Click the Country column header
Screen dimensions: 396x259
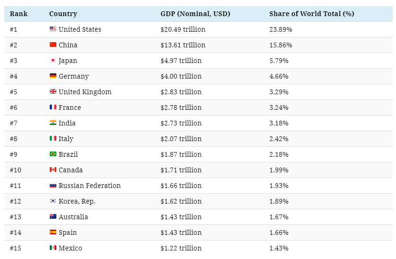click(x=63, y=14)
